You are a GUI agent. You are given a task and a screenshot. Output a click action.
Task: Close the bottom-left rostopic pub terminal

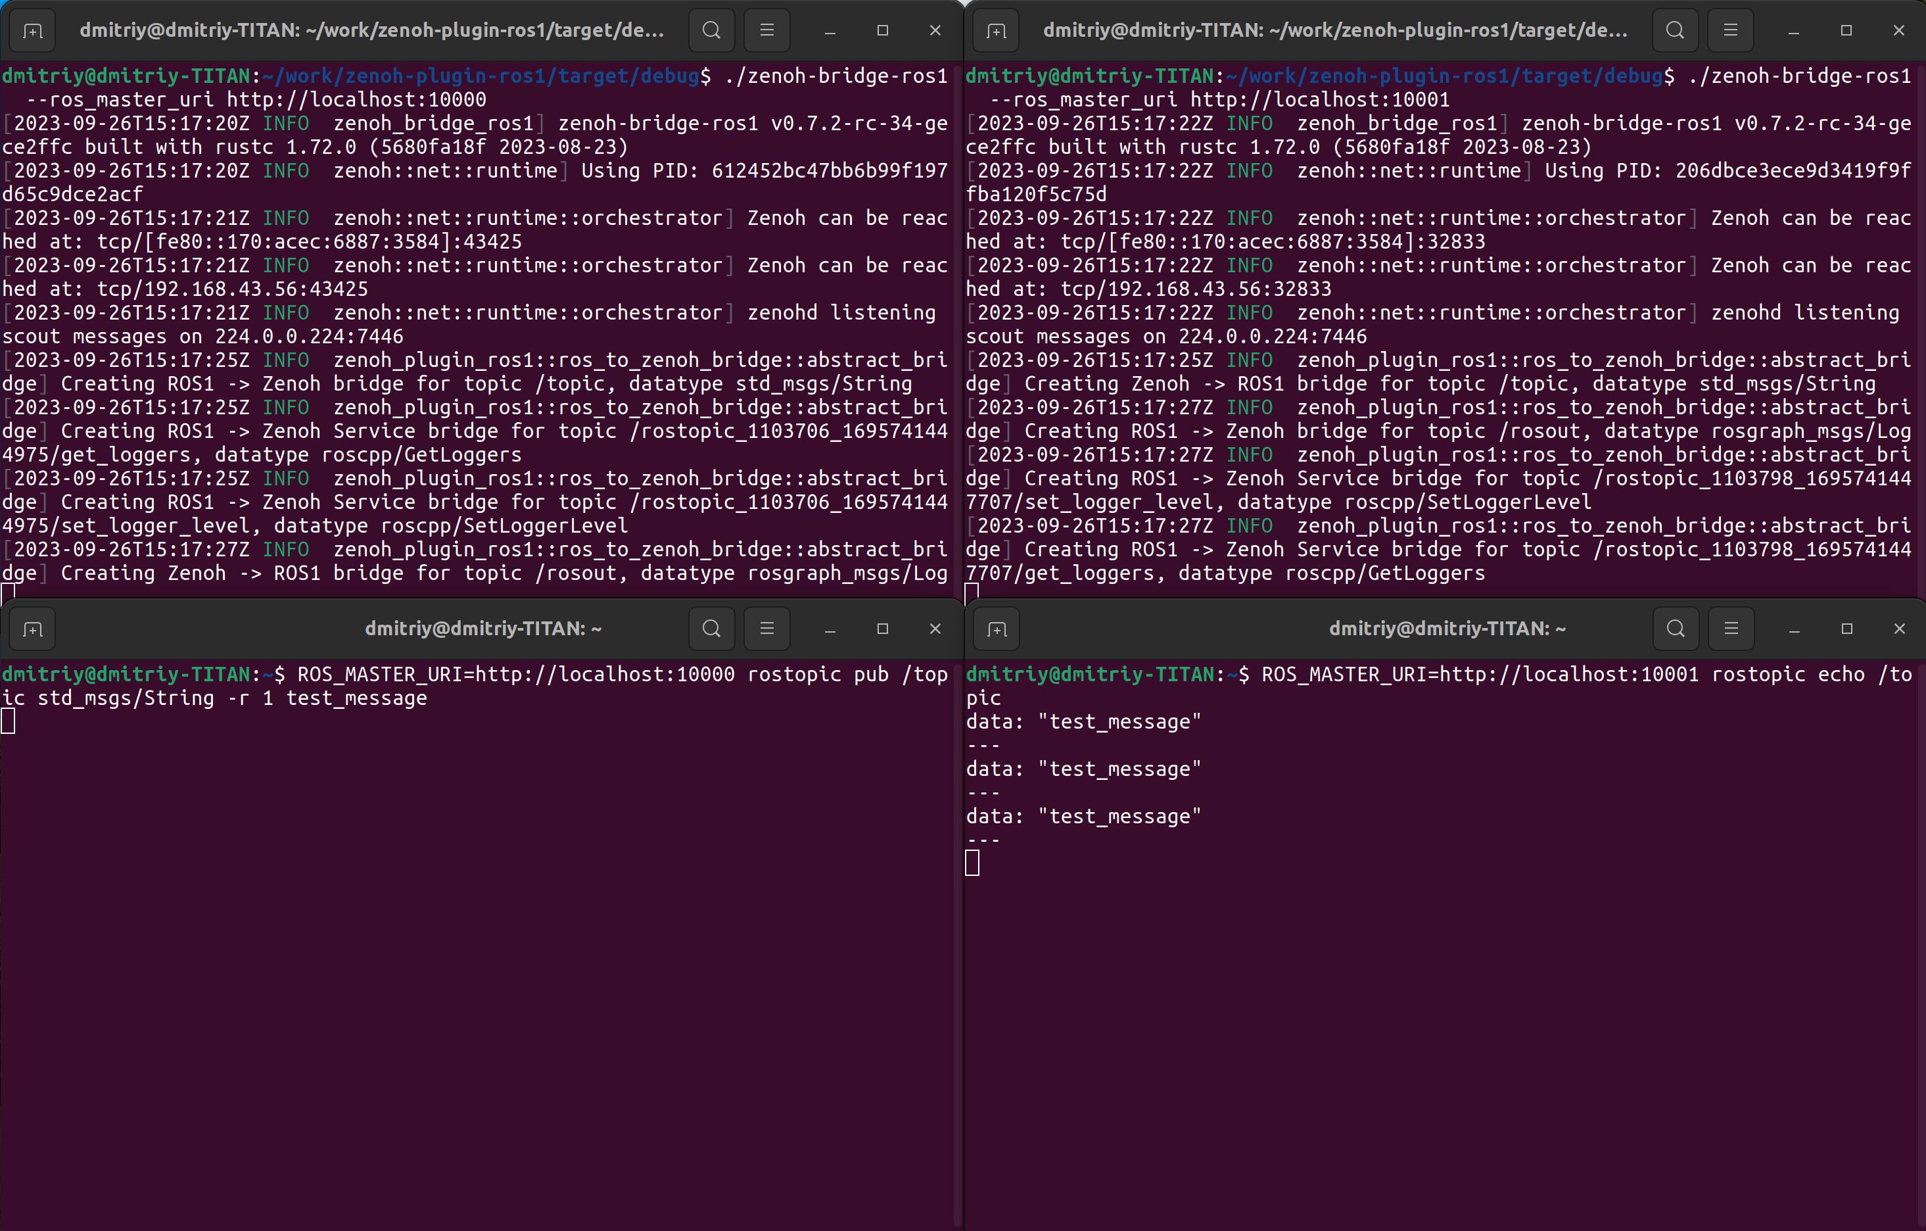click(935, 629)
